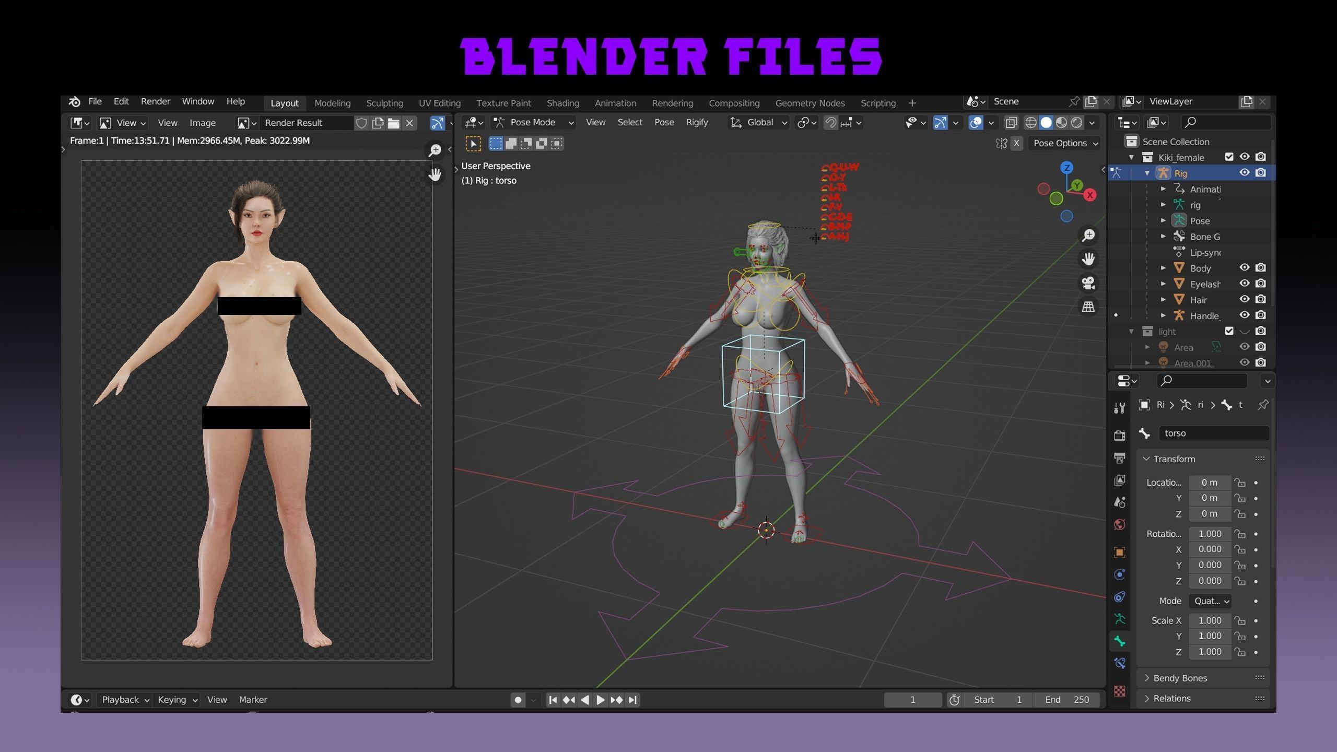The height and width of the screenshot is (752, 1337).
Task: Open the File menu
Action: coord(95,101)
